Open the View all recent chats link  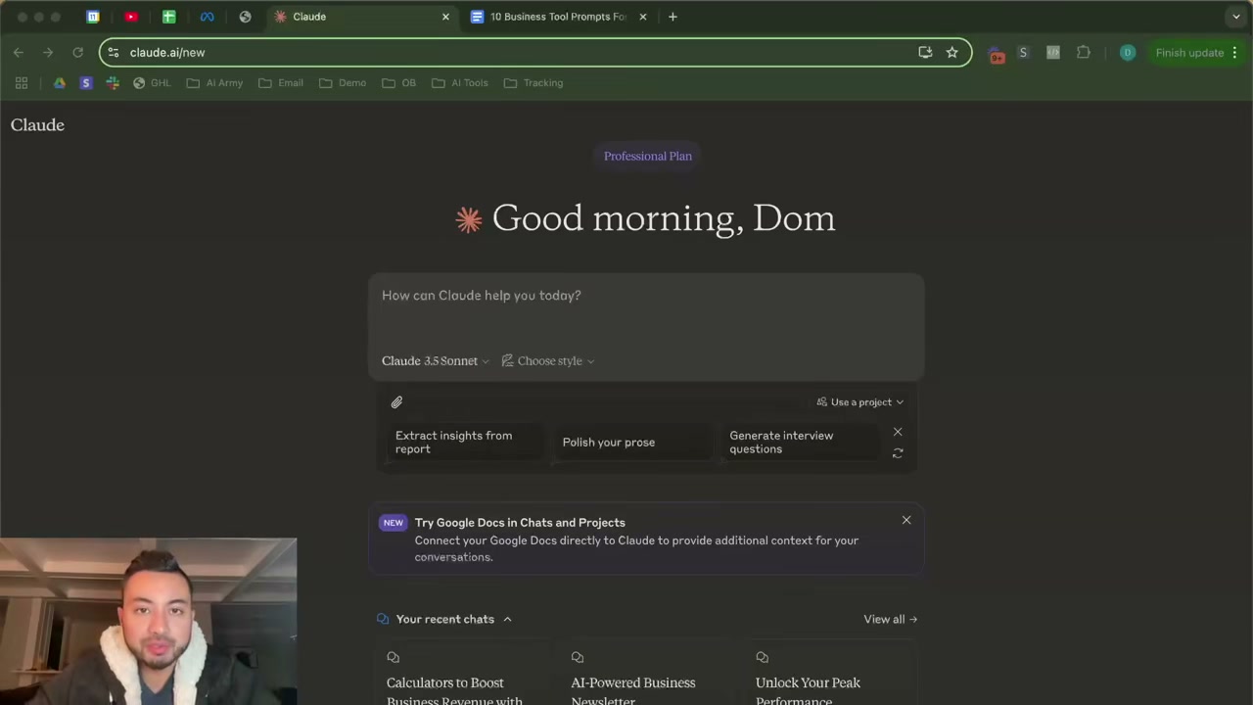point(889,619)
